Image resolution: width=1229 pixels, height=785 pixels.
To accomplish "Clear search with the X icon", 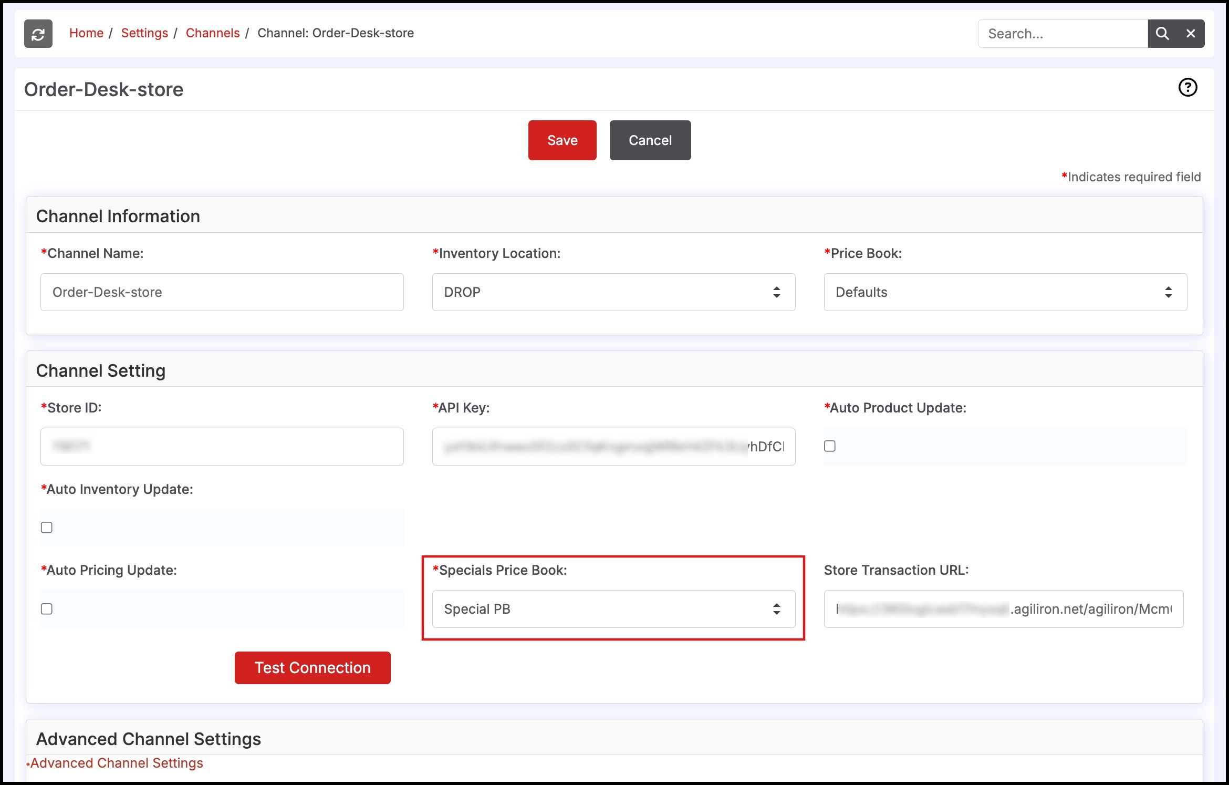I will [1191, 34].
